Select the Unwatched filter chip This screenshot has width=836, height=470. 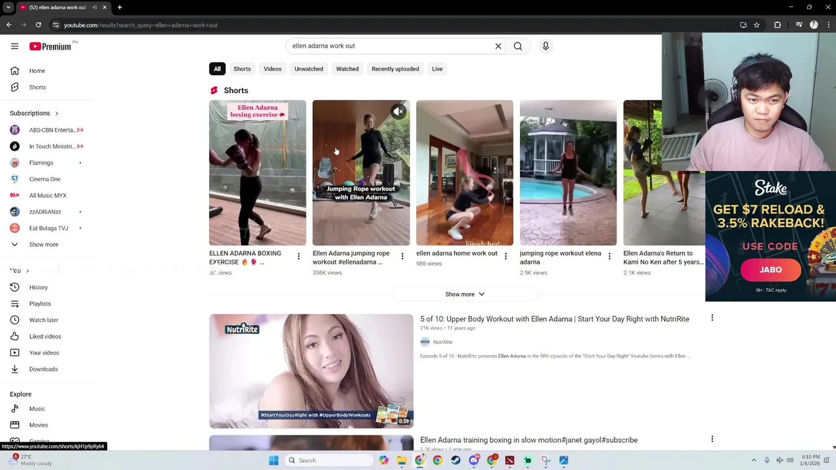click(x=308, y=69)
